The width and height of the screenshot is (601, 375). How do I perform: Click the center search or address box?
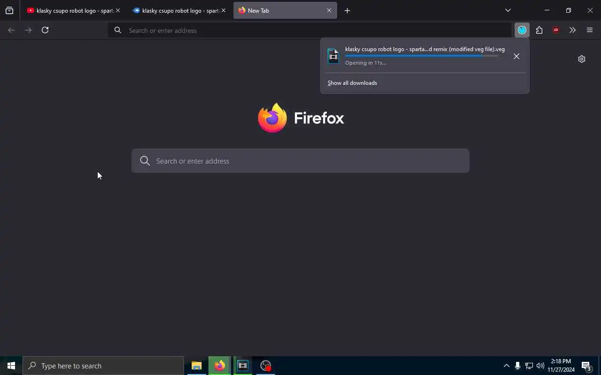(300, 161)
